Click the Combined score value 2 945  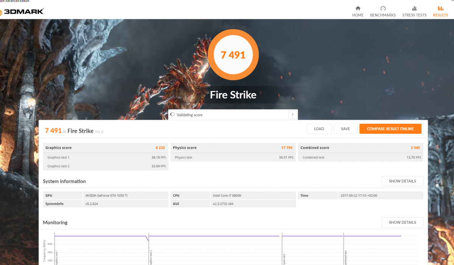click(415, 148)
